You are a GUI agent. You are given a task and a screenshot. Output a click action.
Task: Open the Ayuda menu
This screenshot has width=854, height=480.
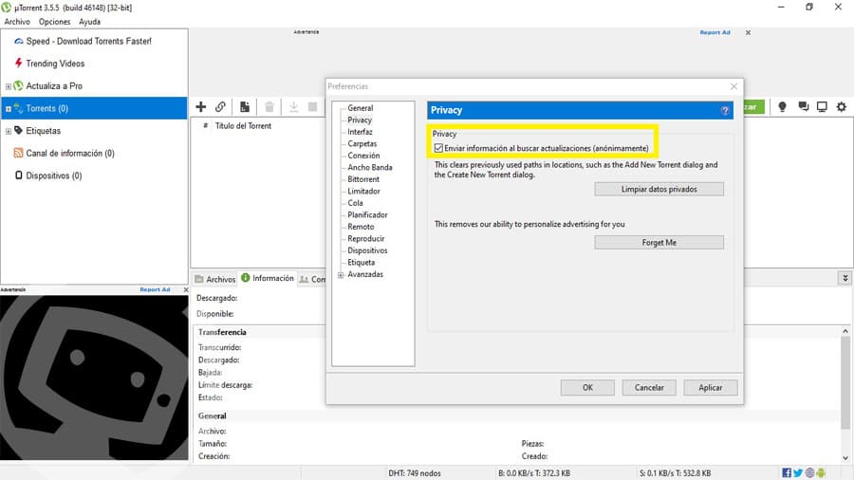click(90, 22)
